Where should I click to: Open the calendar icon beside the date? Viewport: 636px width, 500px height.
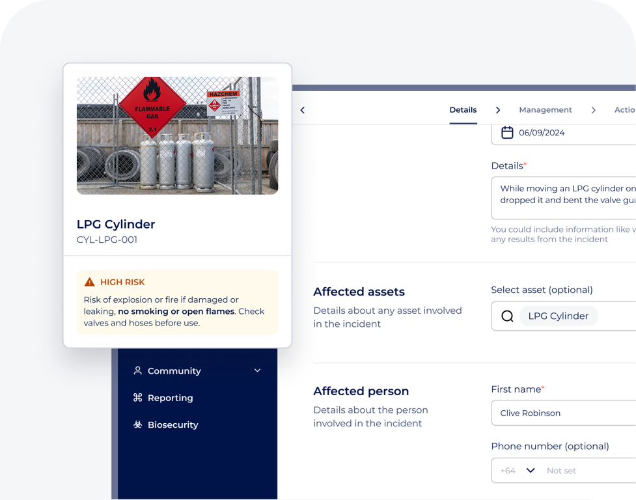[507, 133]
